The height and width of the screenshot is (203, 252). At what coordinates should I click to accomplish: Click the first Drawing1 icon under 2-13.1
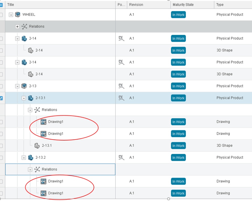[x=43, y=122]
